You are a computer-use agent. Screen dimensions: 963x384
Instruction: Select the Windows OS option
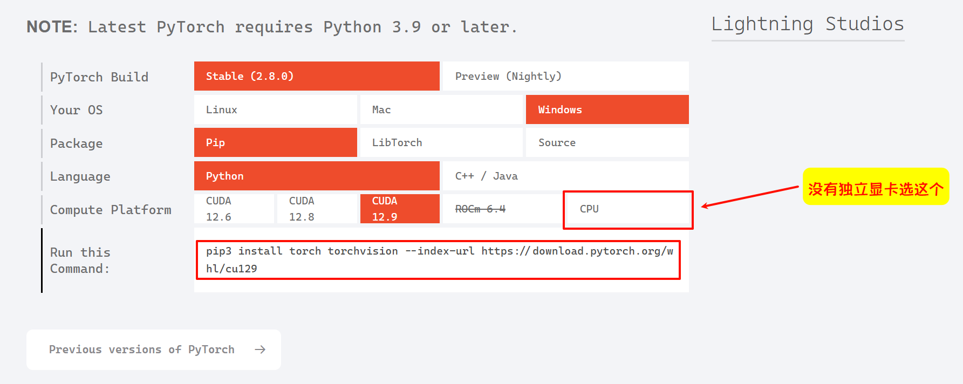pos(607,109)
